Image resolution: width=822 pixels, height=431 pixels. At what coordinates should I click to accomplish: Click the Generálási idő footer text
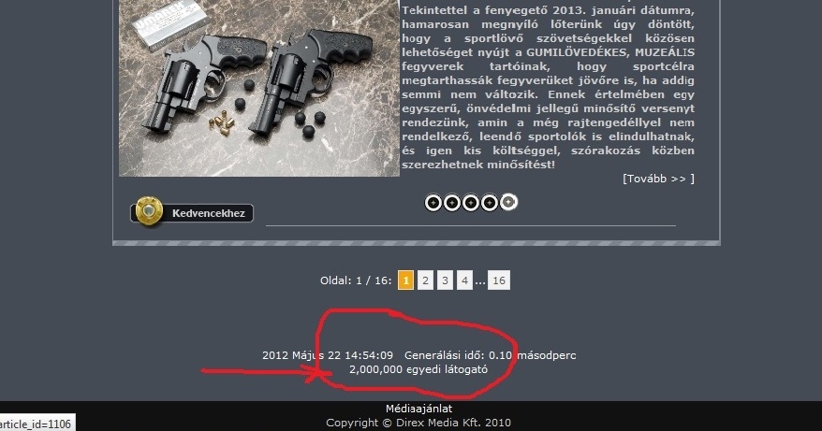[x=491, y=355]
